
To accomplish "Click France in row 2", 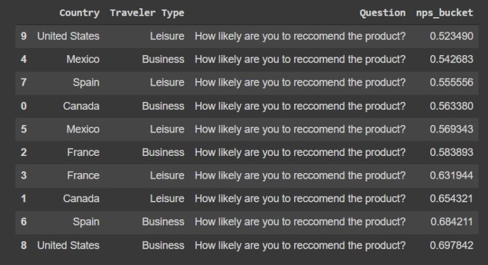I will tap(83, 152).
